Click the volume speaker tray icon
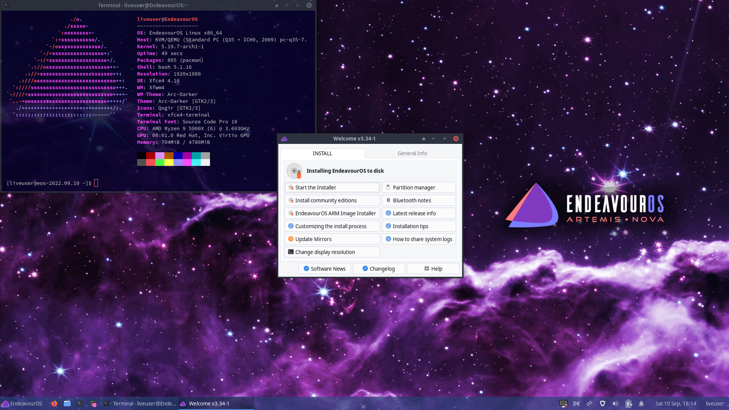The image size is (729, 410). tap(616, 404)
